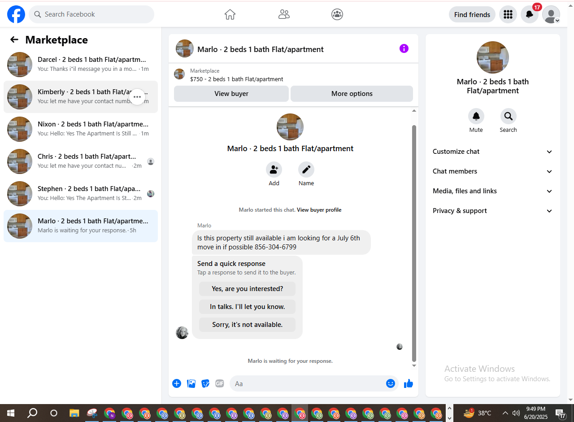Open the notifications bell with 17 badge
574x422 pixels.
tap(530, 14)
